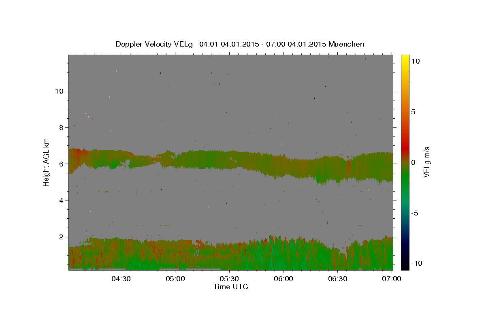Viewport: 486px width, 324px height.
Task: Click the height tick label 8
Action: 61,127
